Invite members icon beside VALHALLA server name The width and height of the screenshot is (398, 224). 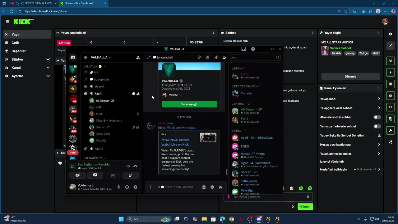click(x=138, y=57)
